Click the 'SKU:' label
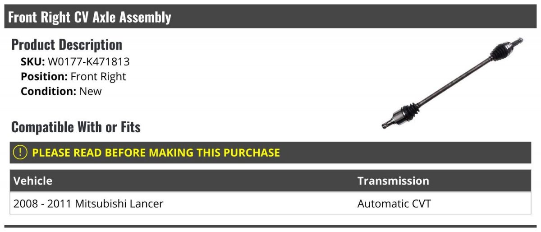The image size is (541, 232). click(32, 62)
